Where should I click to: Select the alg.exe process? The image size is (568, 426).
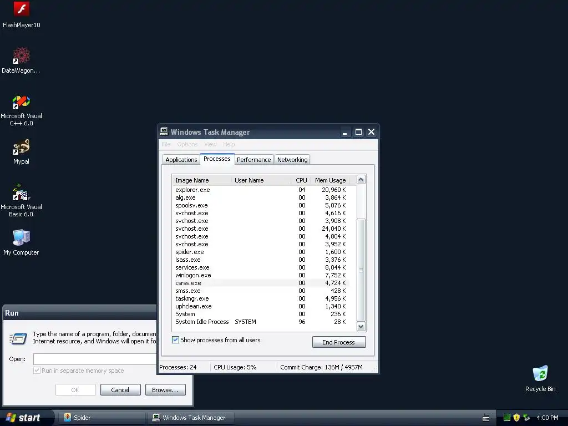tap(261, 197)
